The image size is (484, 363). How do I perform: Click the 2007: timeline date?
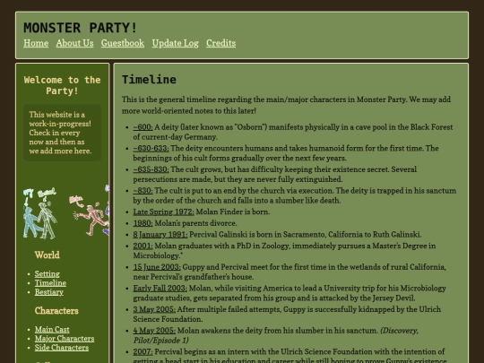[143, 351]
